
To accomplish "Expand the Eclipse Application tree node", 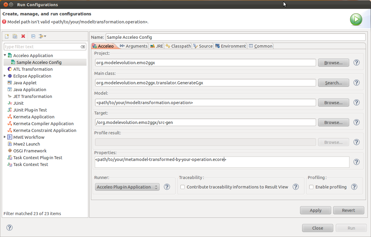I will point(5,76).
